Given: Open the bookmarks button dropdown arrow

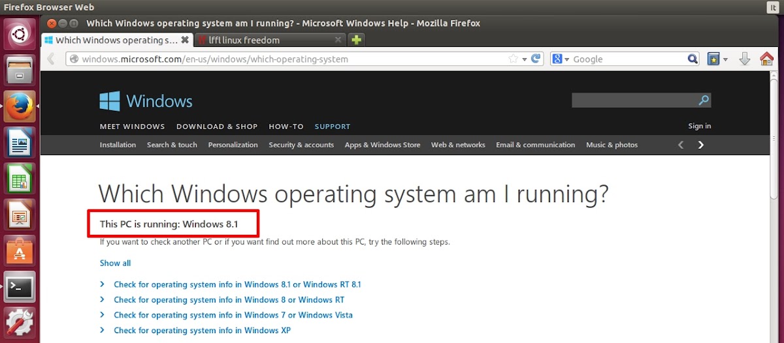Looking at the screenshot, I should point(725,59).
